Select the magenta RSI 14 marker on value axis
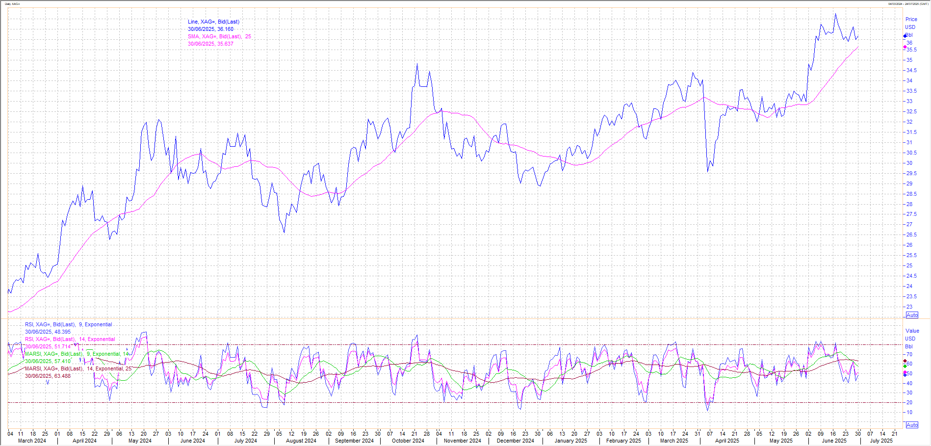Image resolution: width=931 pixels, height=446 pixels. pyautogui.click(x=905, y=372)
